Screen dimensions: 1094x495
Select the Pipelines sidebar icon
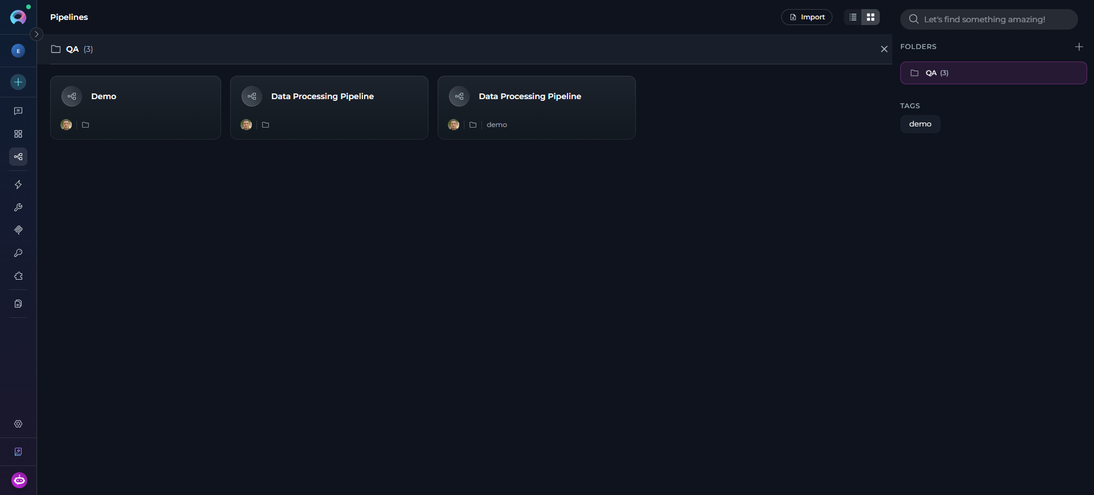(x=18, y=157)
